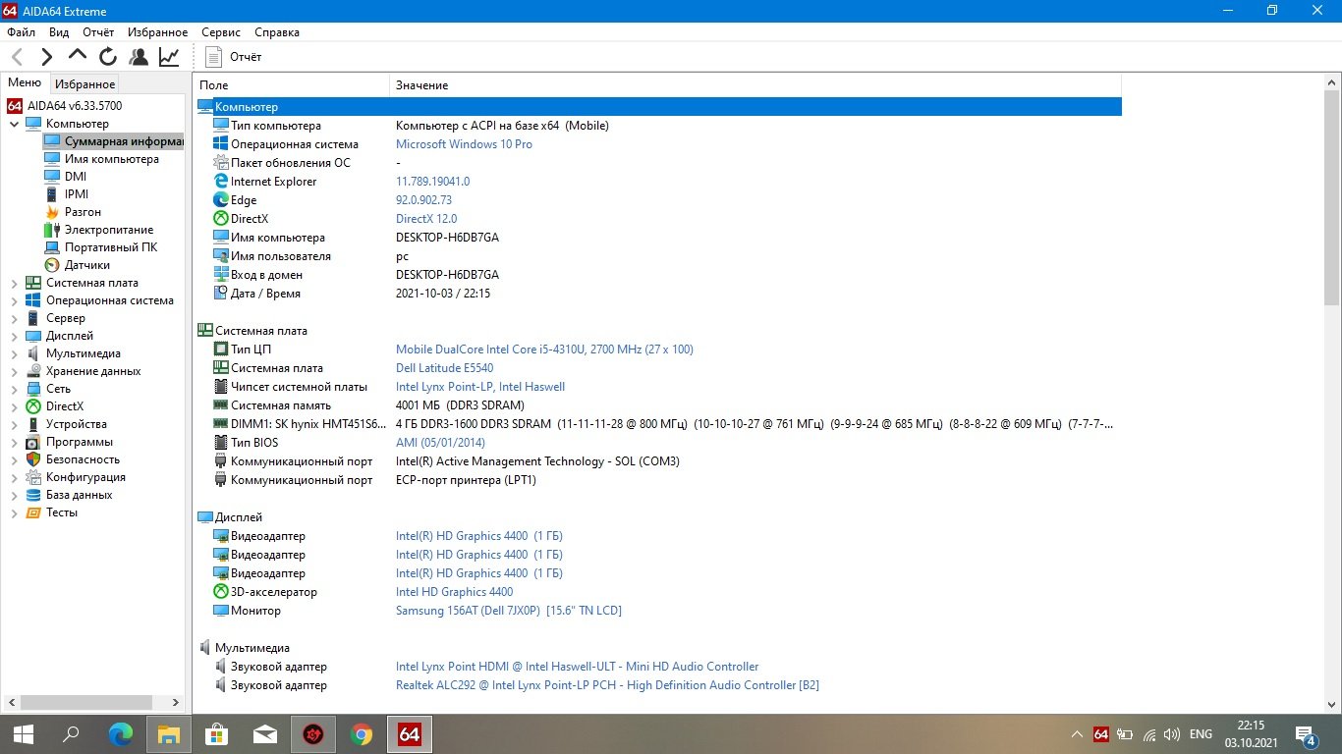Image resolution: width=1342 pixels, height=754 pixels.
Task: Click the taskbar search magnifier icon
Action: [72, 734]
